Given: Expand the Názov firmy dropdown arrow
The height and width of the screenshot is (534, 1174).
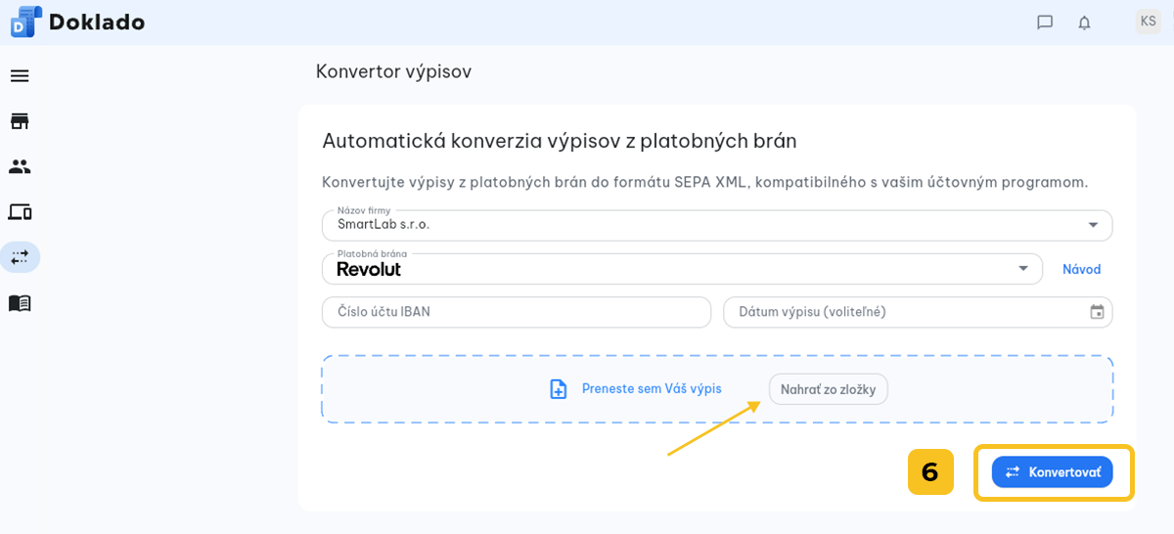Looking at the screenshot, I should click(1093, 225).
